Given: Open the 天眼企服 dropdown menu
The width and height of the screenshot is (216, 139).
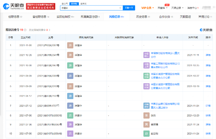Looking at the screenshot, I should point(177,7).
